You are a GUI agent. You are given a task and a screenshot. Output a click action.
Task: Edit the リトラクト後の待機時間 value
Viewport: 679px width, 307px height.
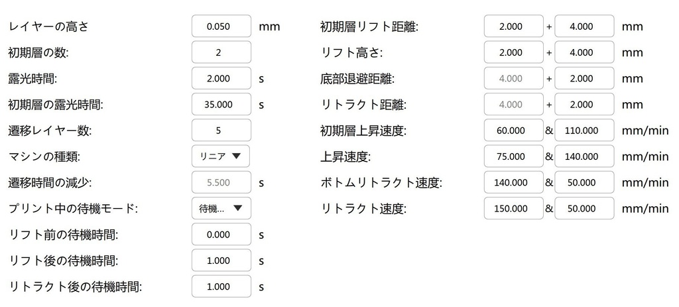point(221,286)
